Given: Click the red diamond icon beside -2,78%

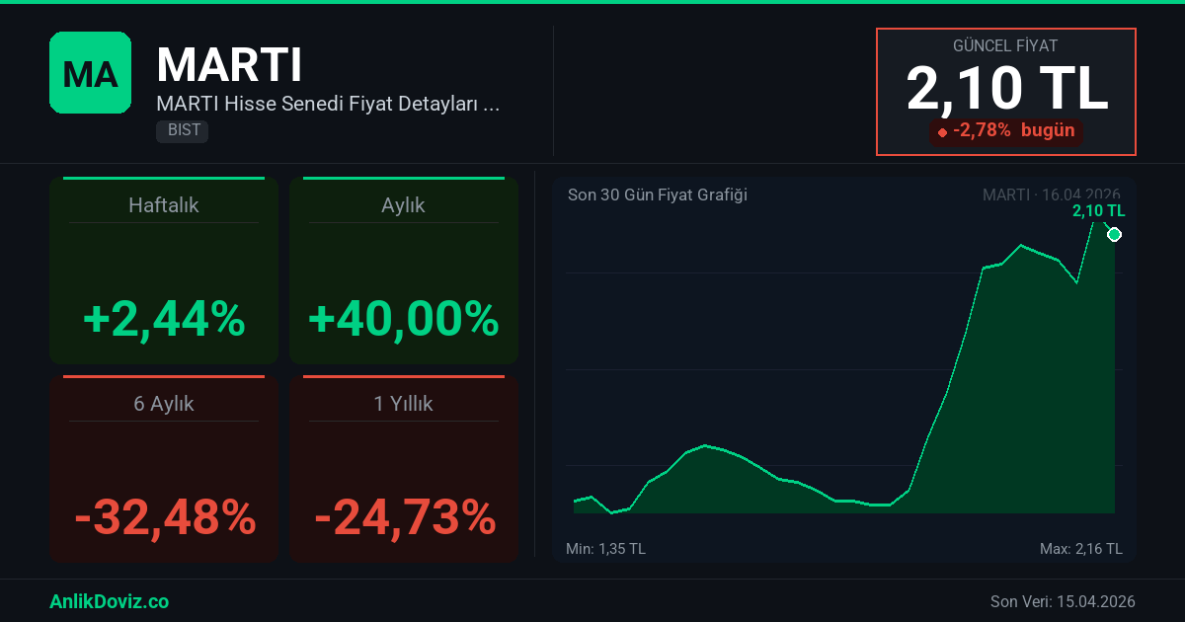Looking at the screenshot, I should tap(942, 132).
